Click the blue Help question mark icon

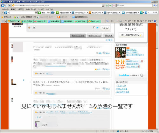click(155, 21)
